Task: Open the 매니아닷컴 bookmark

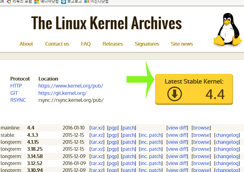Action: point(47,2)
